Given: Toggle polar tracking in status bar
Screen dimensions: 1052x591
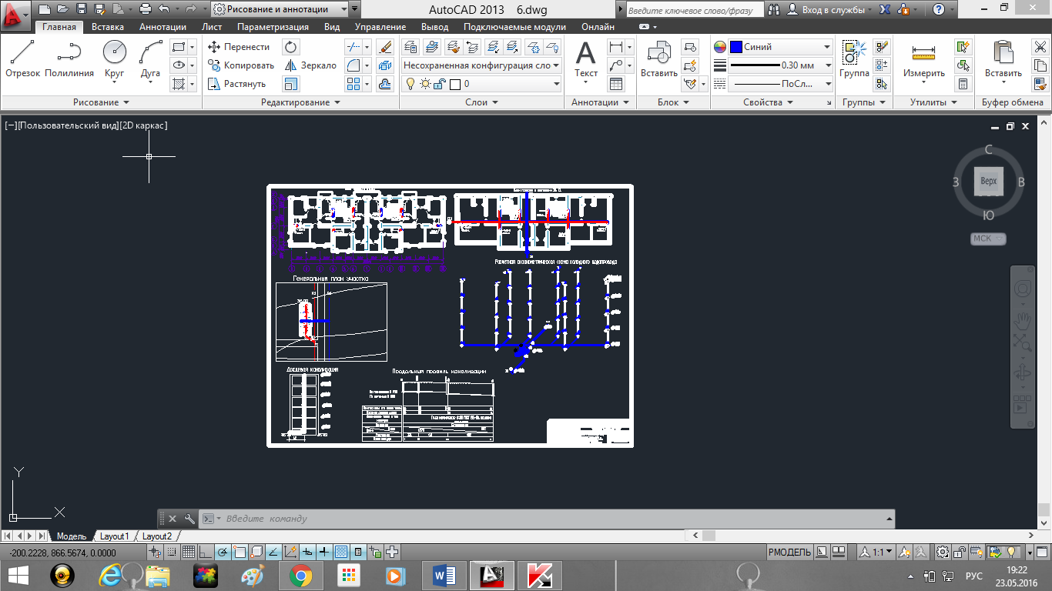Looking at the screenshot, I should click(x=222, y=553).
